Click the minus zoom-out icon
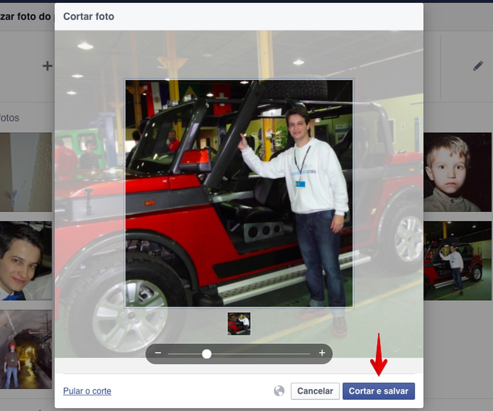The width and height of the screenshot is (493, 411). [x=158, y=353]
